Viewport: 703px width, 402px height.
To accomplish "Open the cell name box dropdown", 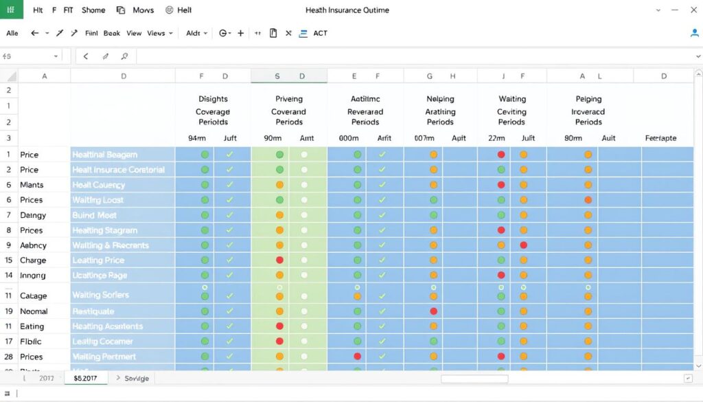I will coord(56,56).
